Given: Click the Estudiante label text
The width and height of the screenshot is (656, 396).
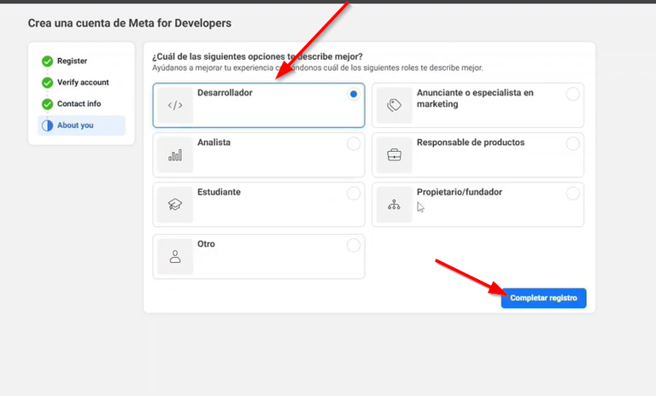Looking at the screenshot, I should (x=219, y=192).
